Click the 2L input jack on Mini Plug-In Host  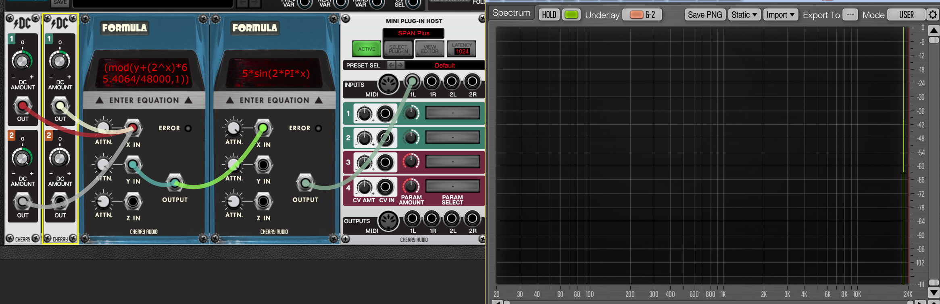452,82
